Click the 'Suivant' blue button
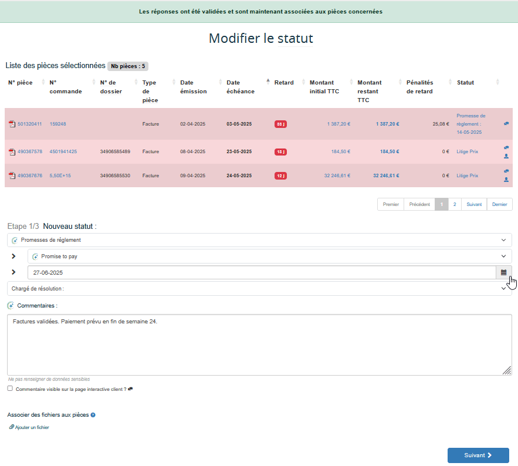The image size is (518, 466). 478,455
